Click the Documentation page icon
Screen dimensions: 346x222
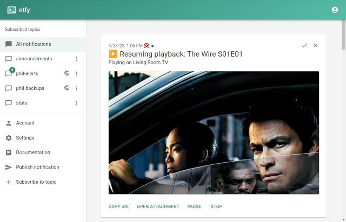point(9,152)
